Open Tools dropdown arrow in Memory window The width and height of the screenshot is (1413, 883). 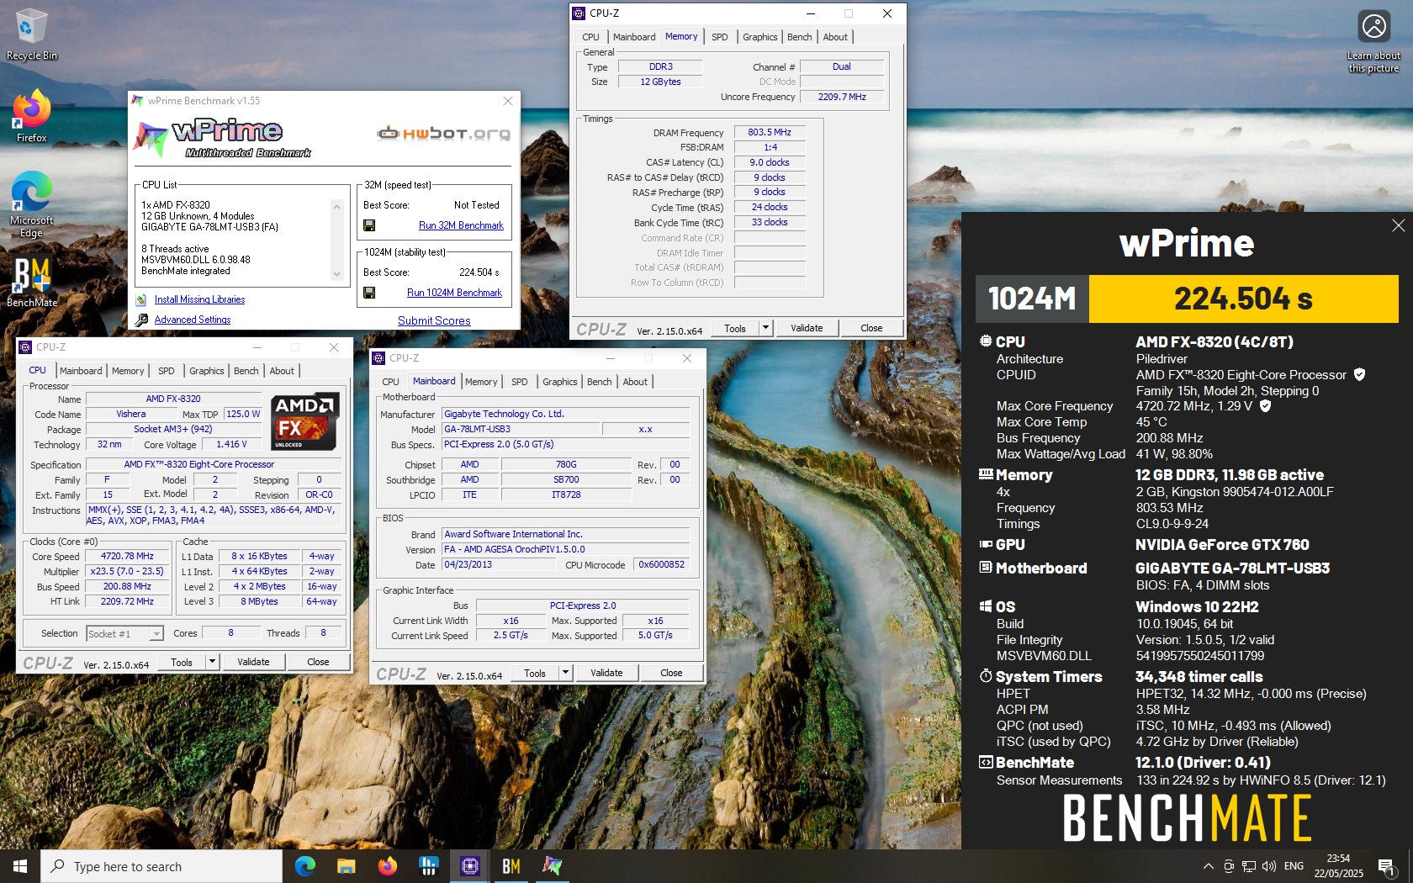tap(765, 328)
